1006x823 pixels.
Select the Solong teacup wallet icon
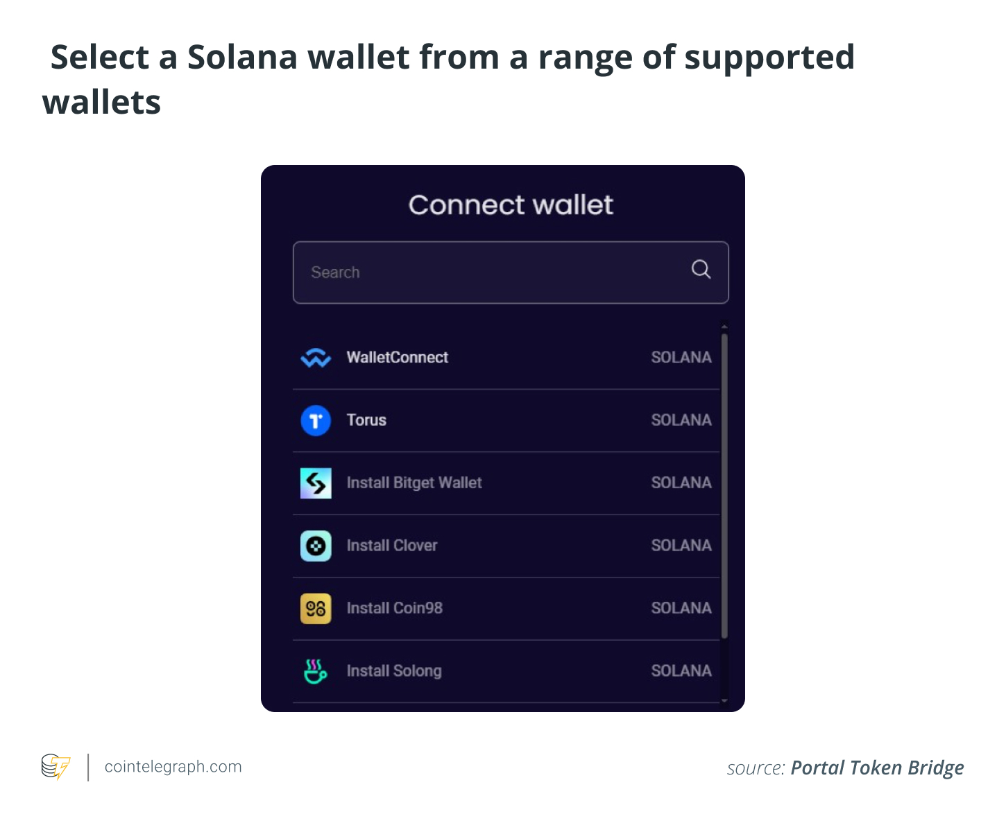point(316,670)
